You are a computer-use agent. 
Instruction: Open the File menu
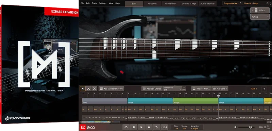tap(82, 3)
